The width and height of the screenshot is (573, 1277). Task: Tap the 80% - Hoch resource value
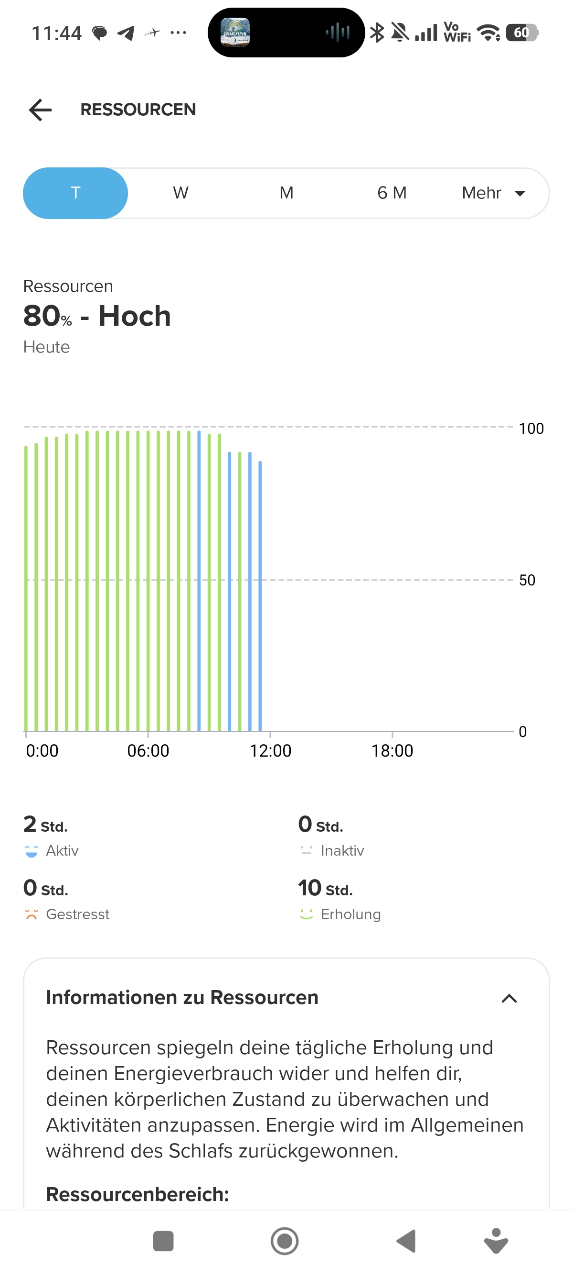[97, 316]
